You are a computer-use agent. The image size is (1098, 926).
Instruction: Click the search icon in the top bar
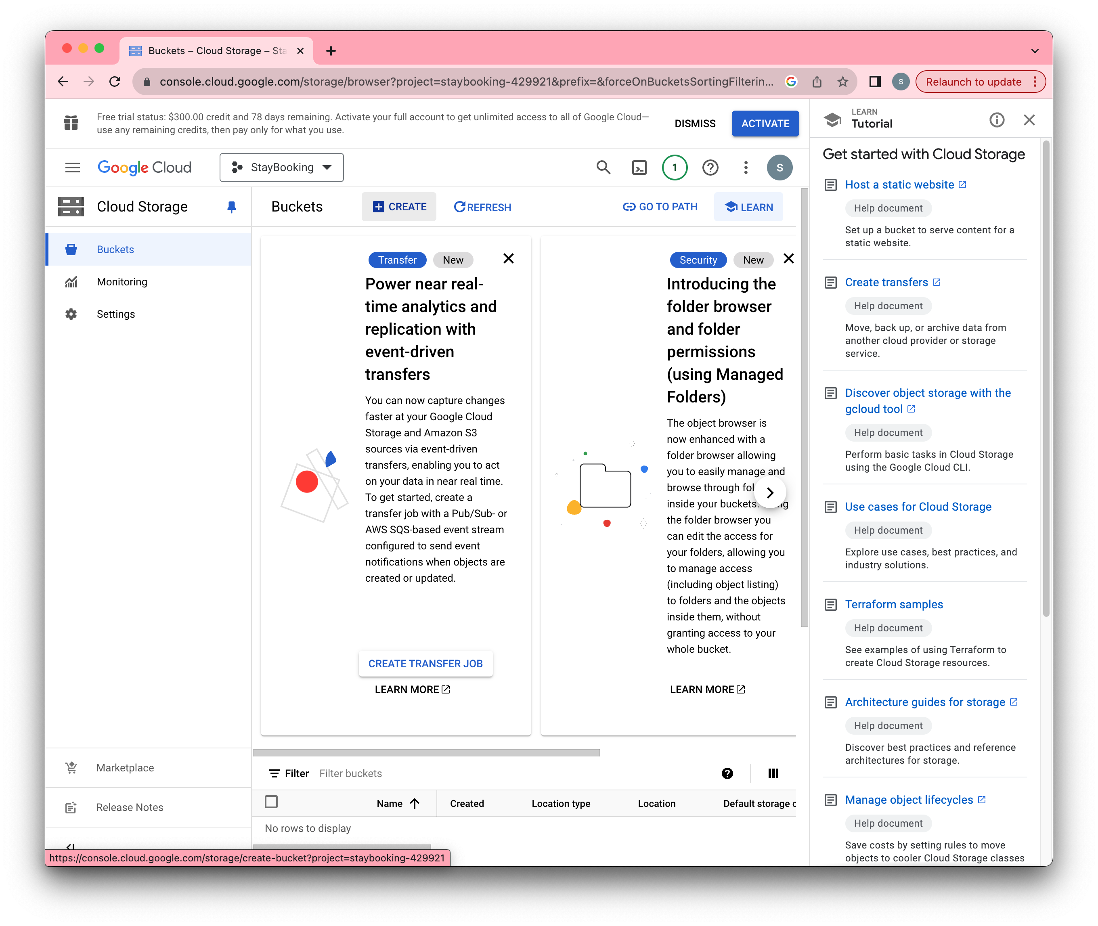tap(603, 167)
